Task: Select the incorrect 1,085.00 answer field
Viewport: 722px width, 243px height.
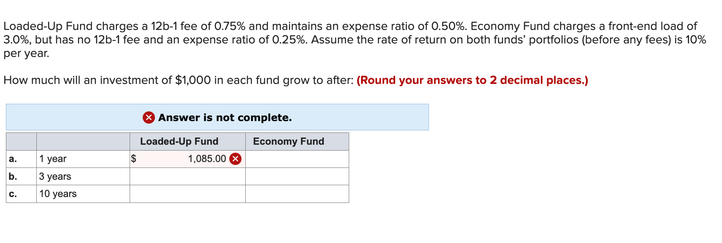Action: click(198, 159)
